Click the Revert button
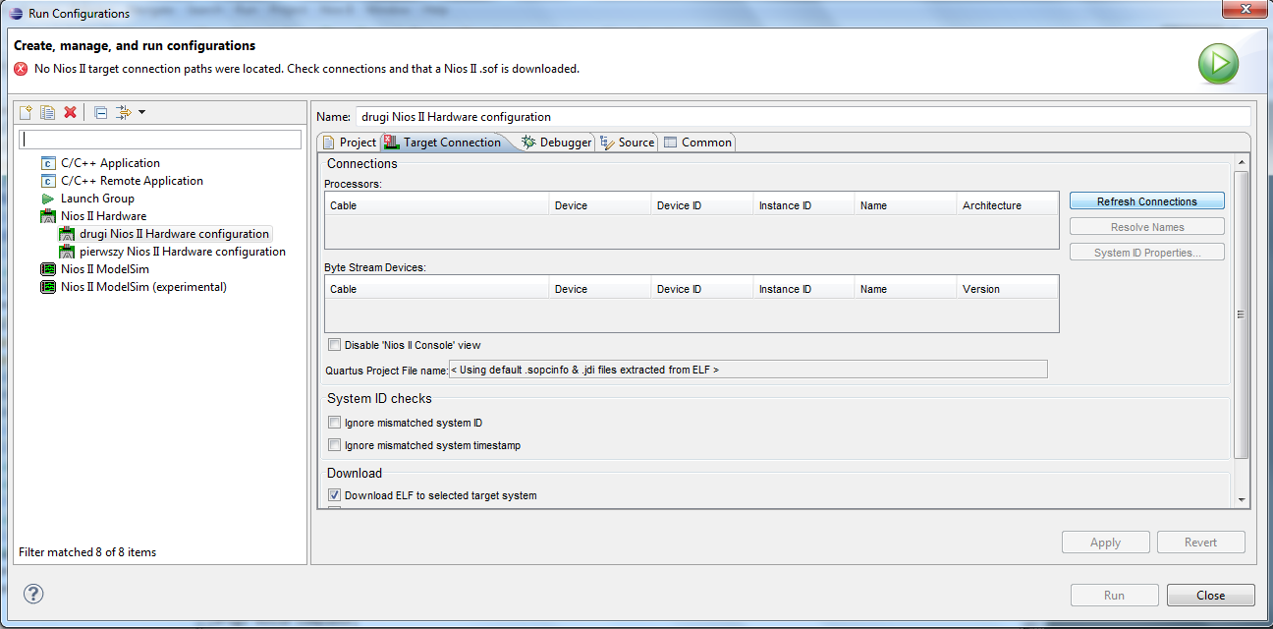Image resolution: width=1273 pixels, height=629 pixels. pos(1200,543)
